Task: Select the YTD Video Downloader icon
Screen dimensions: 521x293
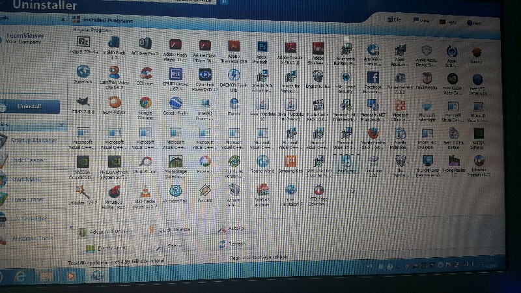Action: (x=319, y=190)
